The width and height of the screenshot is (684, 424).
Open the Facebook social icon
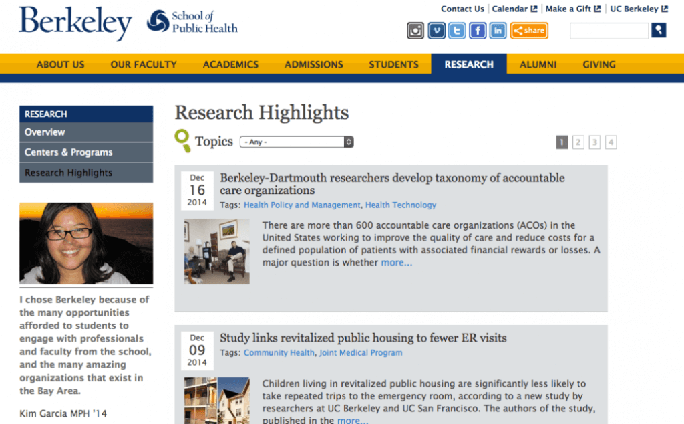tap(478, 31)
